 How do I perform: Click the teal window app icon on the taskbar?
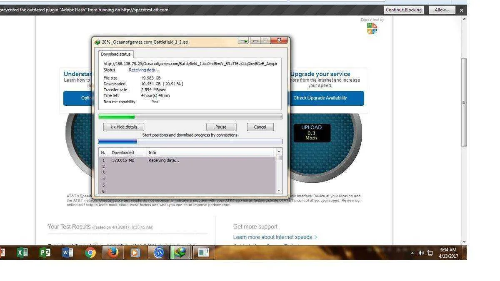point(203,252)
